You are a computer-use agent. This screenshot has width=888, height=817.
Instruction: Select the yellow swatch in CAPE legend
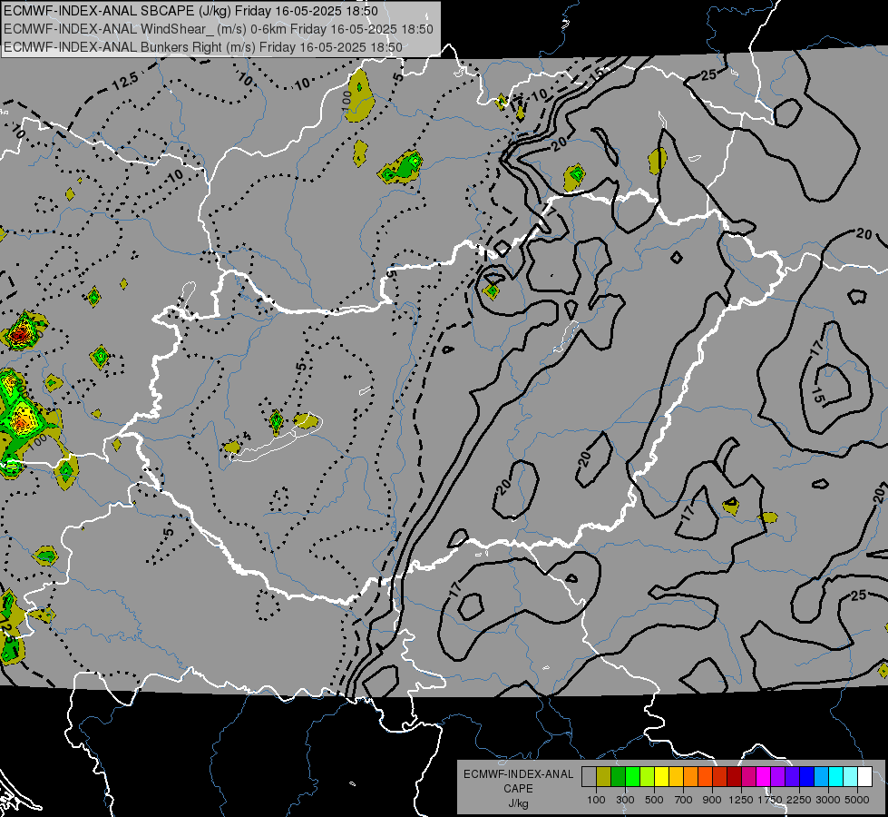click(661, 776)
